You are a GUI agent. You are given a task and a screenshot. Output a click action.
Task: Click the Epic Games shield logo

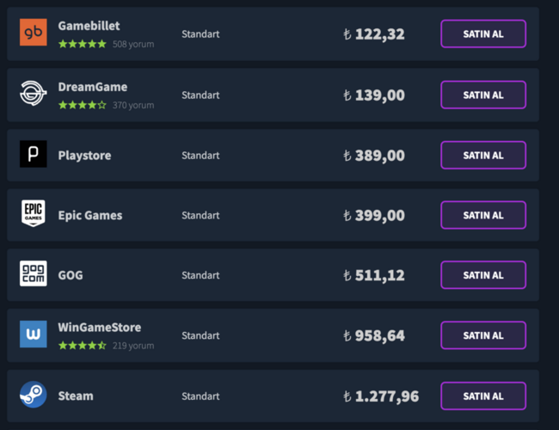(34, 213)
